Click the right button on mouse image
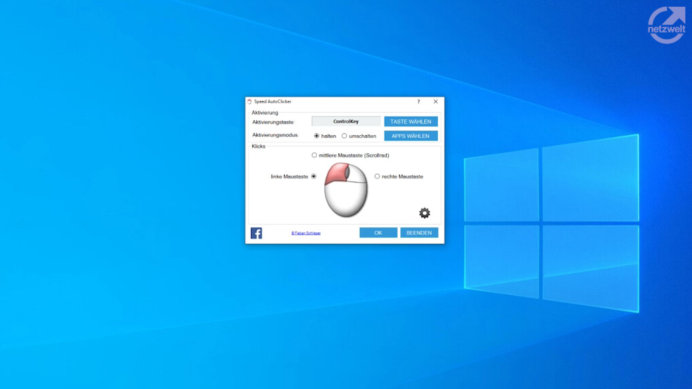This screenshot has width=692, height=389. [x=358, y=175]
